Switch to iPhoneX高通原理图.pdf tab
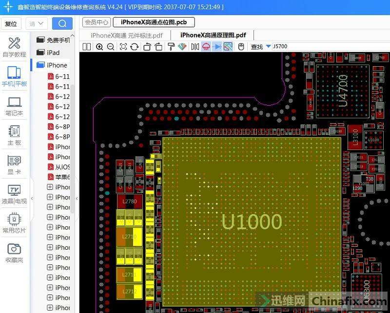This screenshot has height=313, width=390. pos(213,35)
